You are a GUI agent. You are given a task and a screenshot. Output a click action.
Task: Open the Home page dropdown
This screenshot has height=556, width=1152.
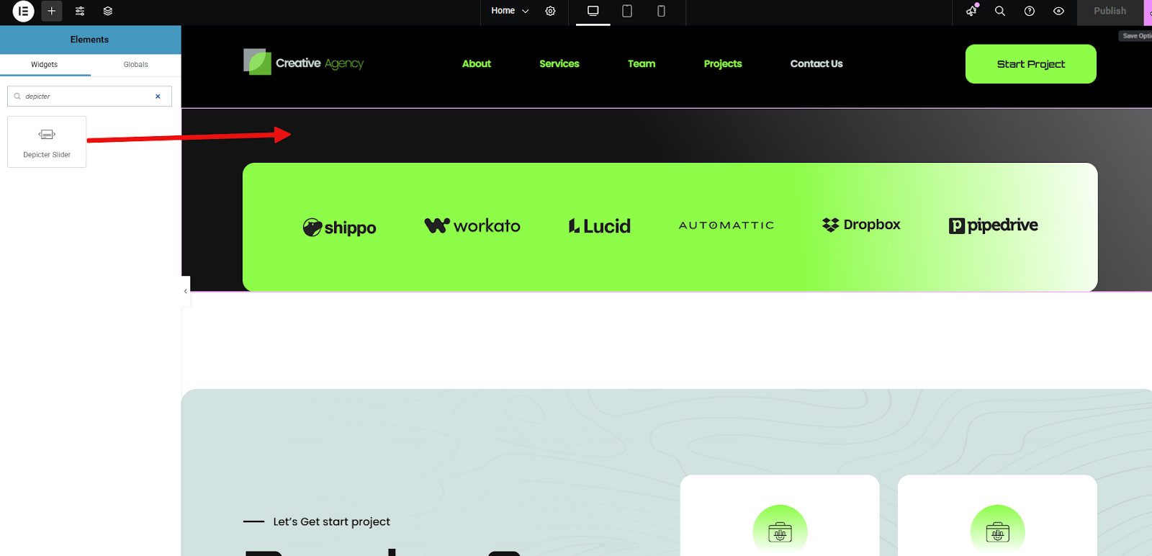pyautogui.click(x=510, y=11)
